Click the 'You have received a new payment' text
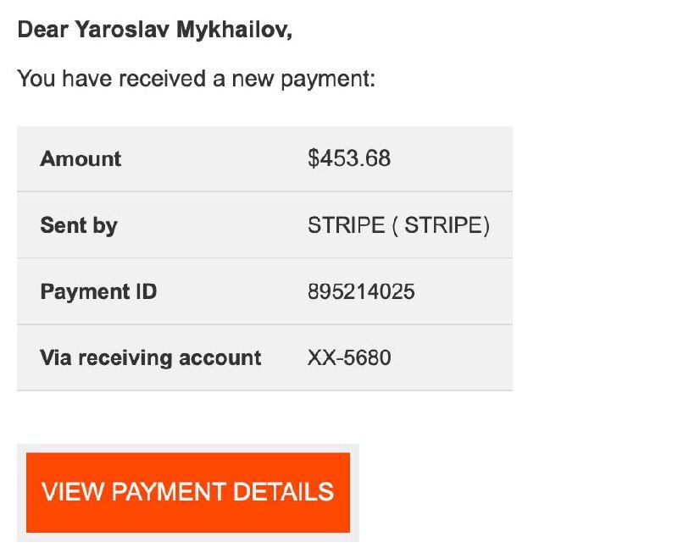The width and height of the screenshot is (678, 559). click(x=196, y=80)
